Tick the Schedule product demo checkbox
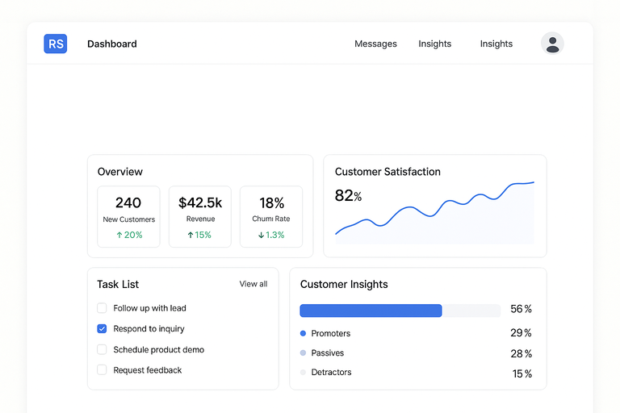Screen dimensions: 620x413 tap(102, 349)
